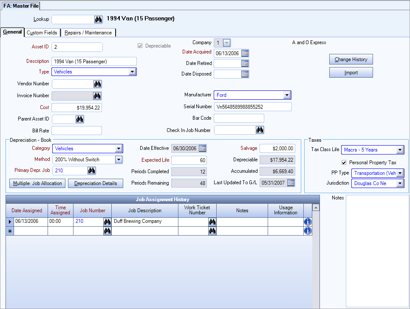
Task: Open the Lookup binoculars search icon
Action: 98,19
